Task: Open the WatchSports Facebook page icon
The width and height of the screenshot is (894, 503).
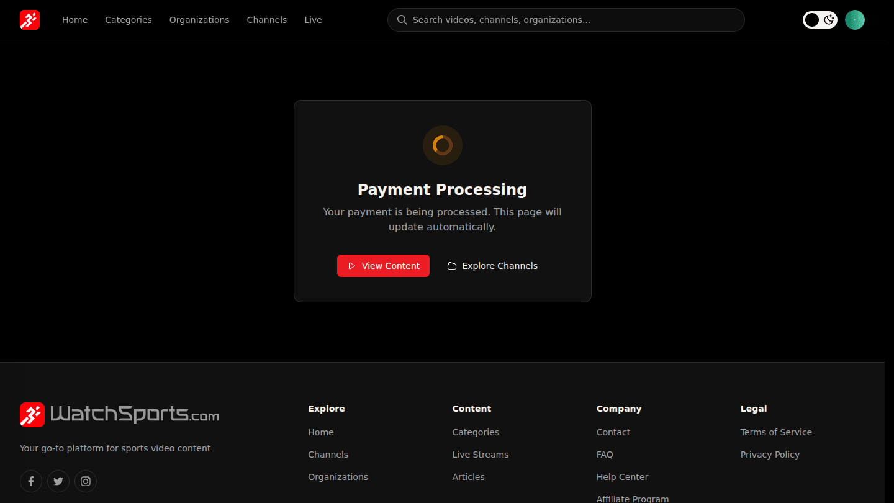Action: [x=31, y=481]
